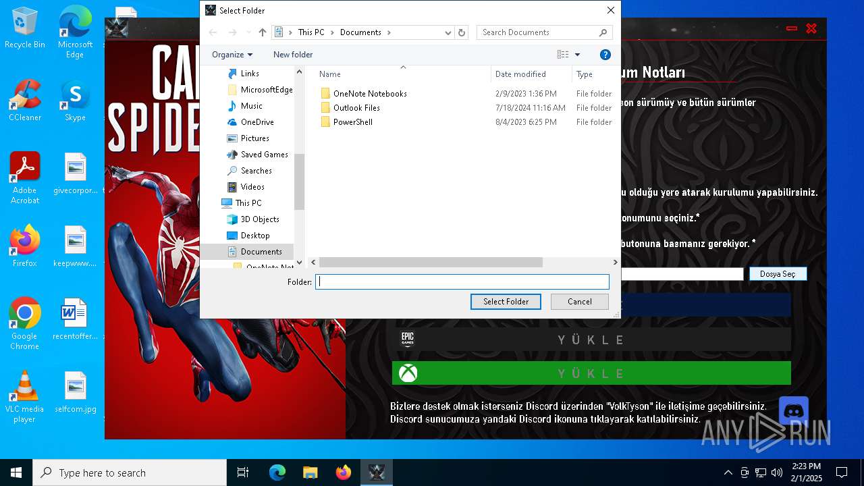Click the Search Documents field
The height and width of the screenshot is (486, 864).
pos(544,32)
